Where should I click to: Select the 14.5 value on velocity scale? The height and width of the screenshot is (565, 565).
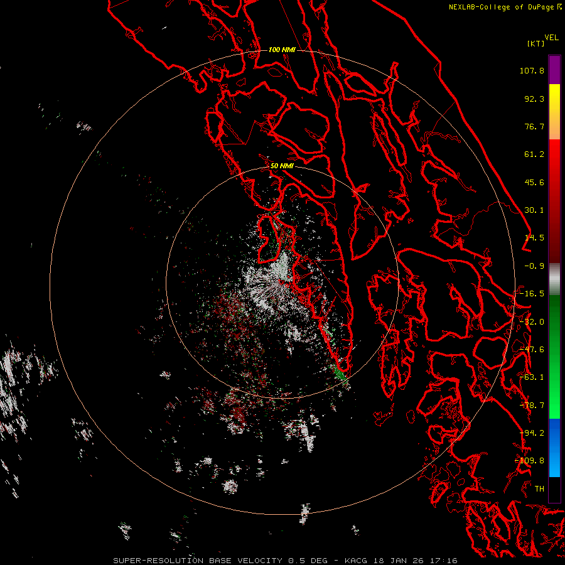click(534, 238)
